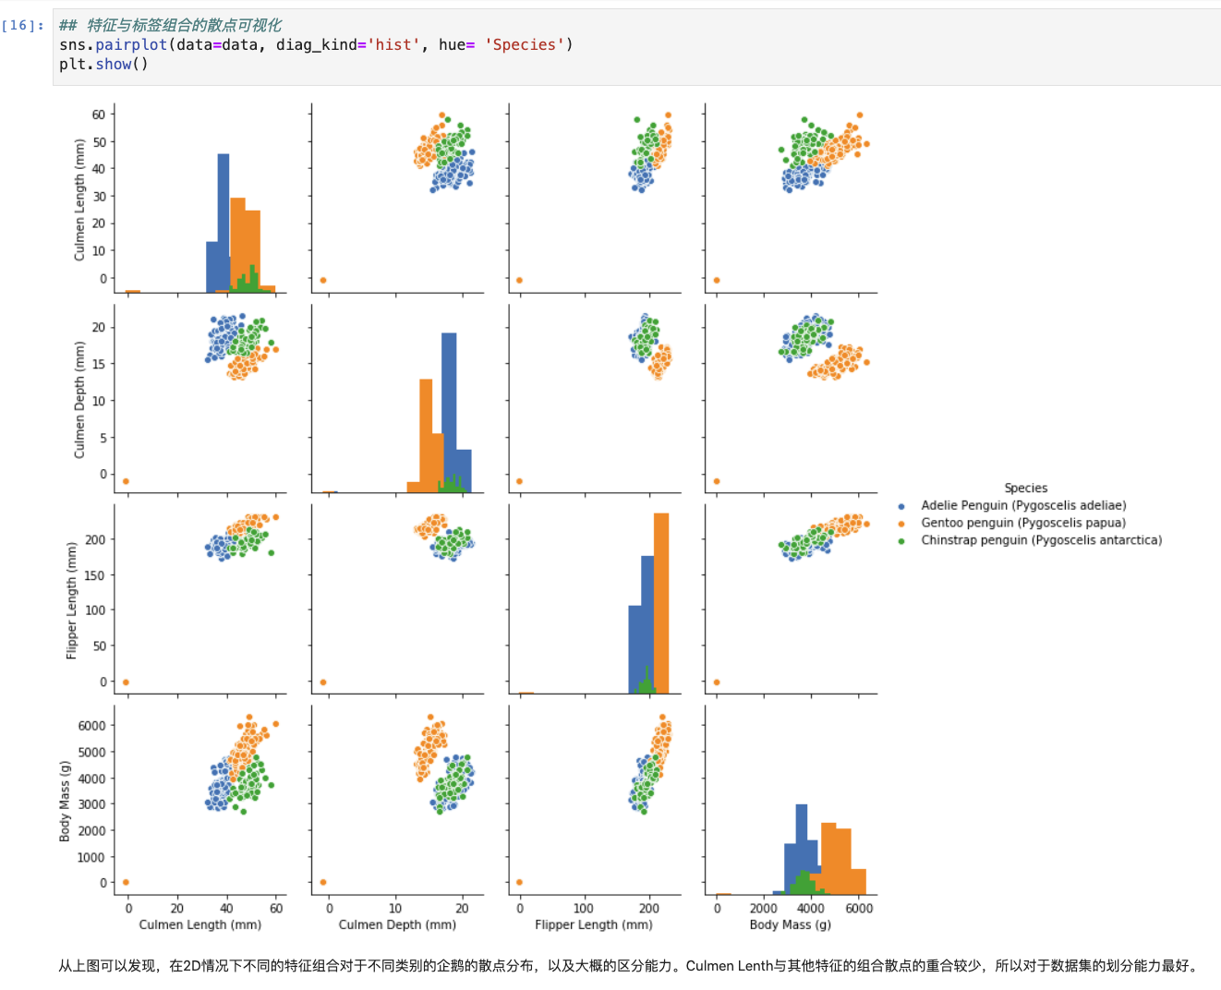
Task: Click the vertical "Body Mass (g)" y-axis label
Action: tap(65, 801)
